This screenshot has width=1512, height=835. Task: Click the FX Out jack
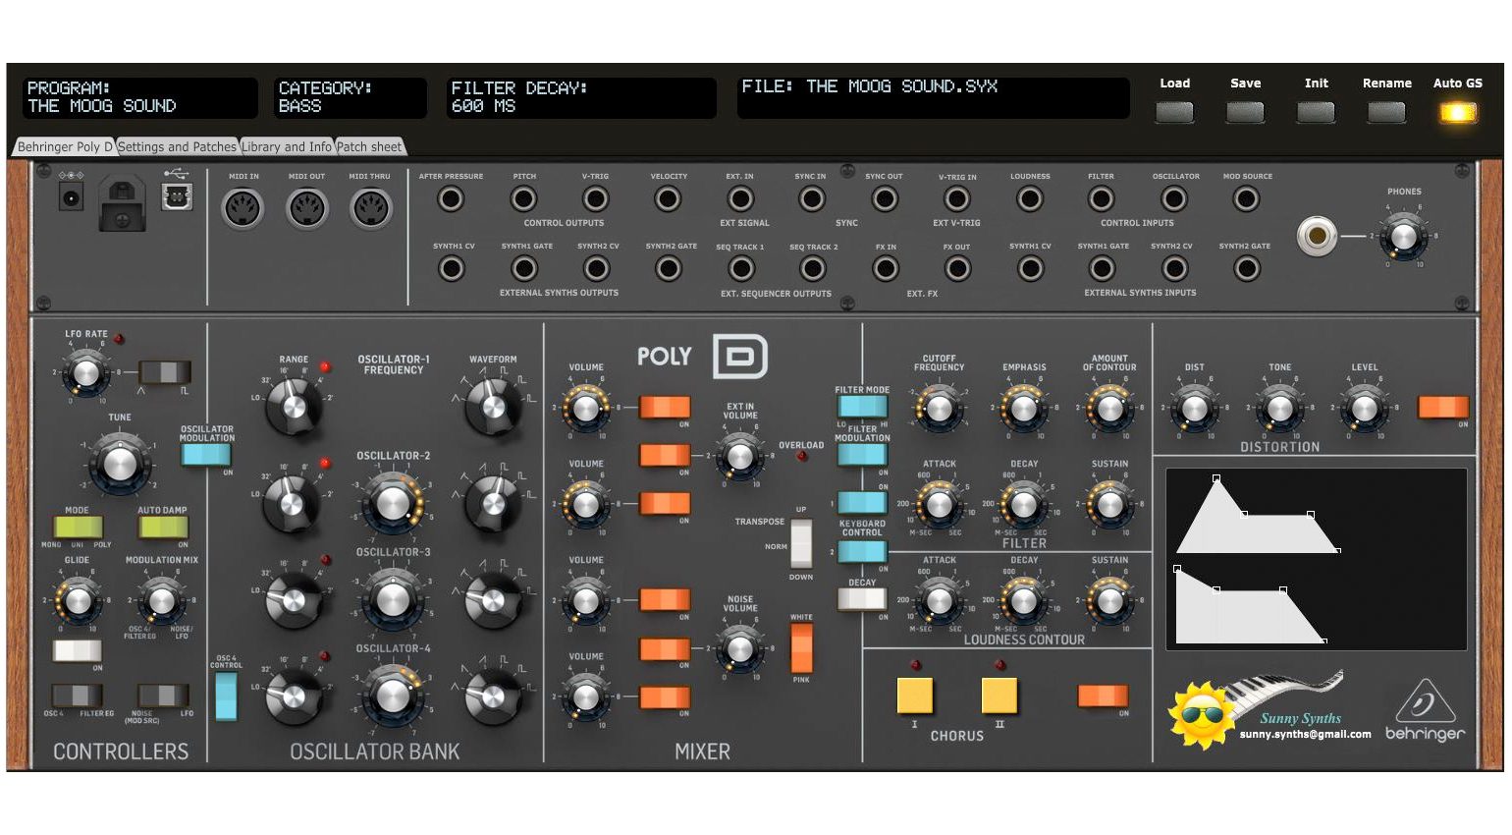[x=957, y=268]
